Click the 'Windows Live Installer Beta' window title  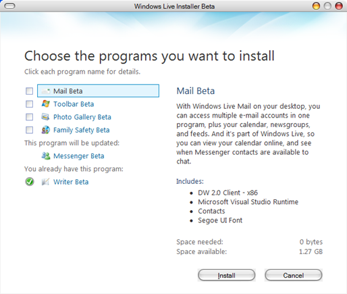174,6
